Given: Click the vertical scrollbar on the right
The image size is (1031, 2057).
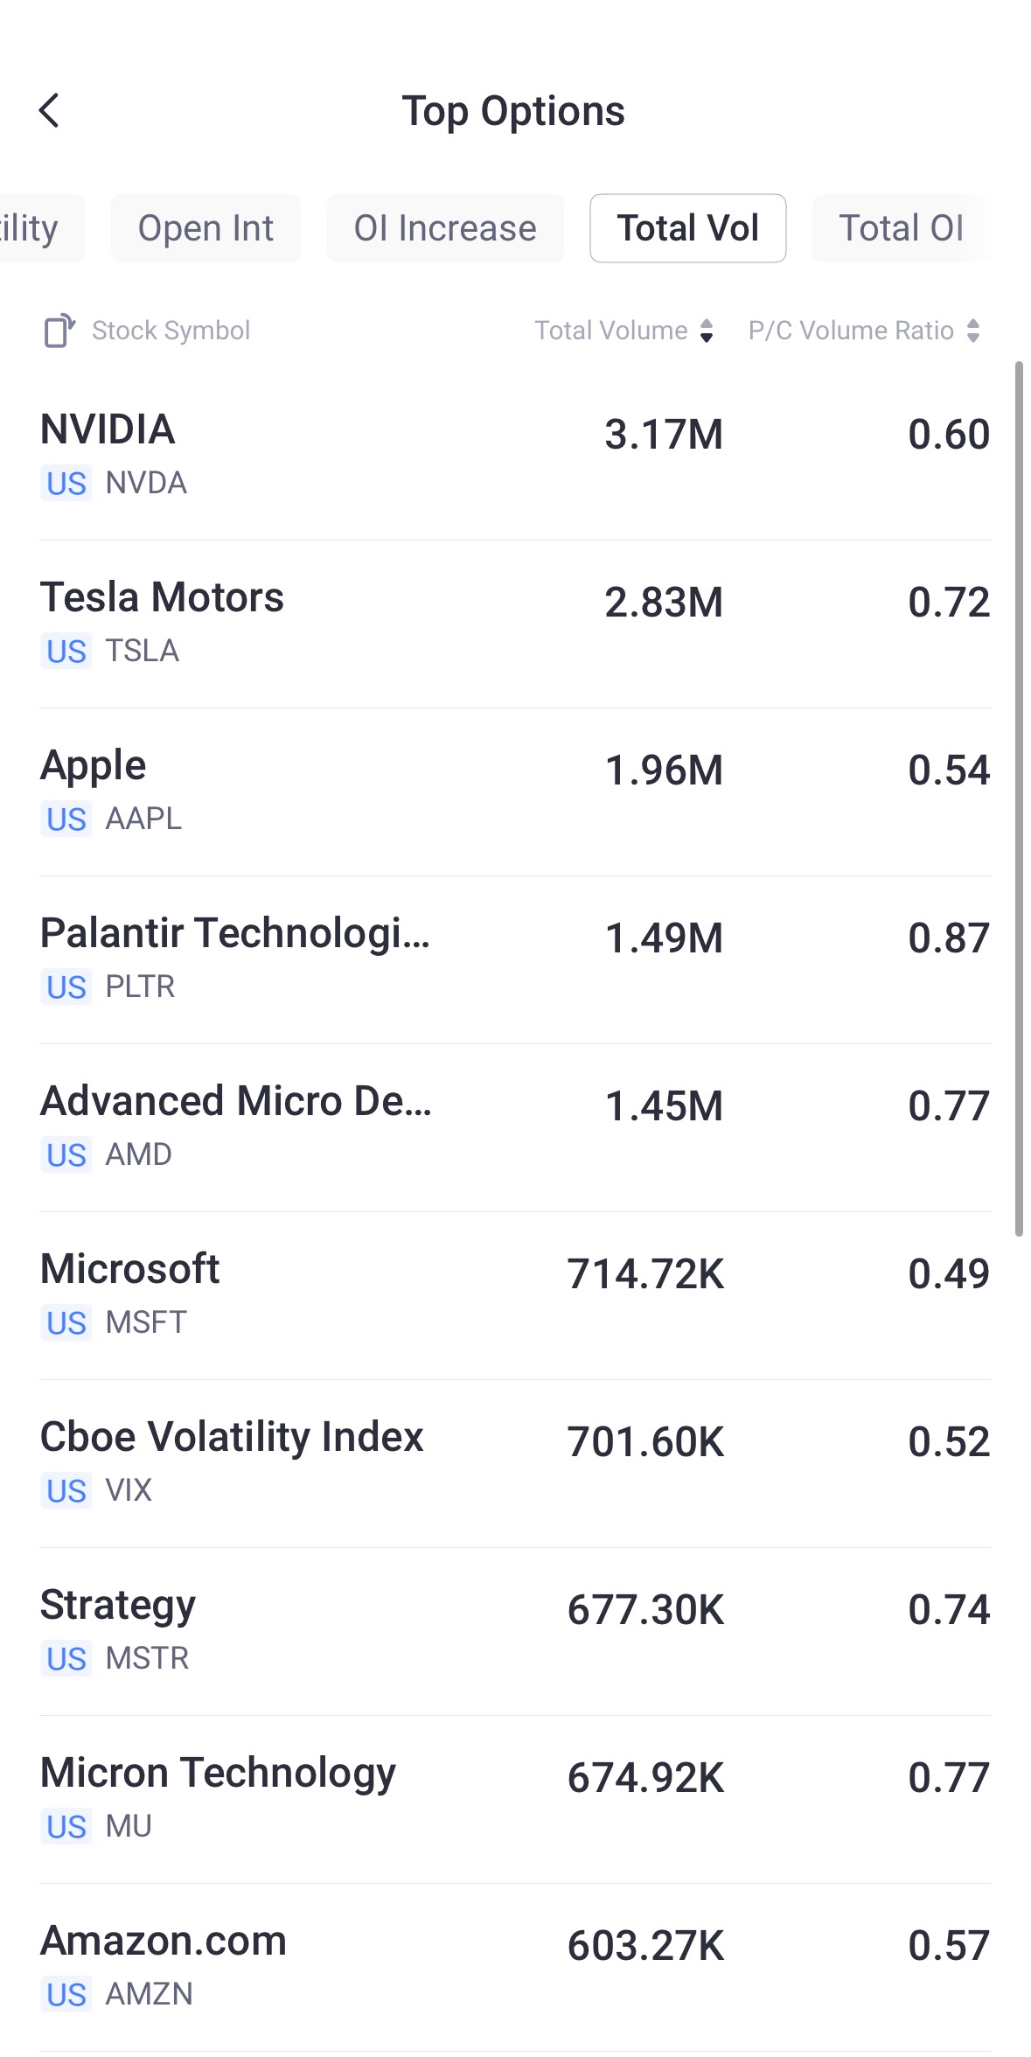Looking at the screenshot, I should tap(1019, 798).
